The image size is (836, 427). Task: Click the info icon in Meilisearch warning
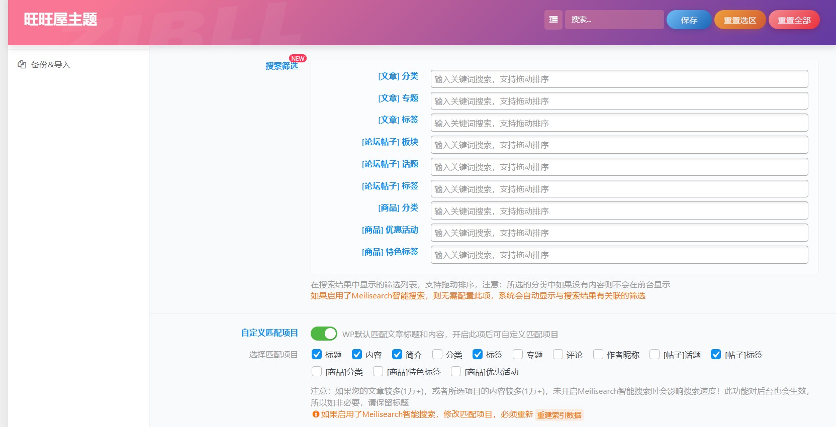click(316, 414)
